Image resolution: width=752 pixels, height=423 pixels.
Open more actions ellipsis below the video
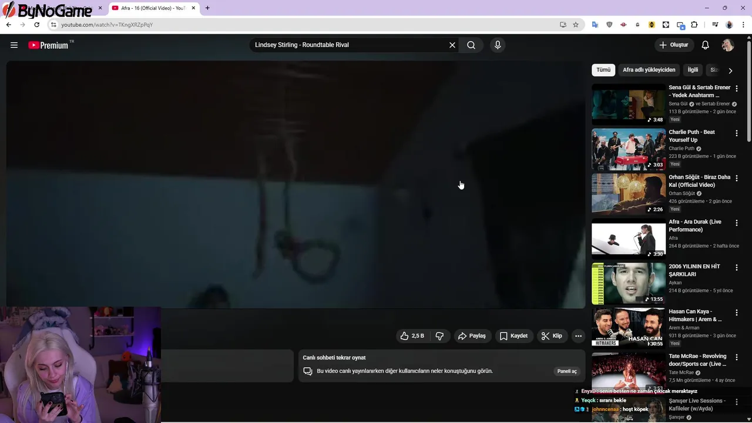(x=578, y=336)
